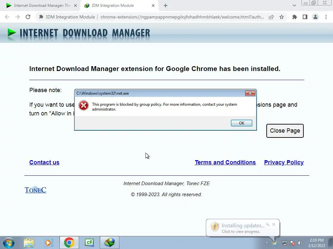Show hidden system tray icons
This screenshot has width=333, height=249.
(267, 243)
